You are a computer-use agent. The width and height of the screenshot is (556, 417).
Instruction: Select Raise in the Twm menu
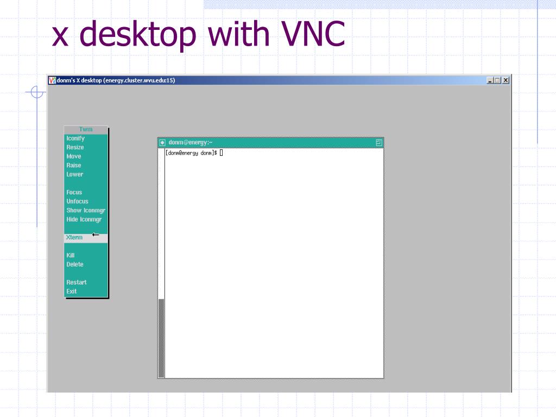tap(86, 165)
